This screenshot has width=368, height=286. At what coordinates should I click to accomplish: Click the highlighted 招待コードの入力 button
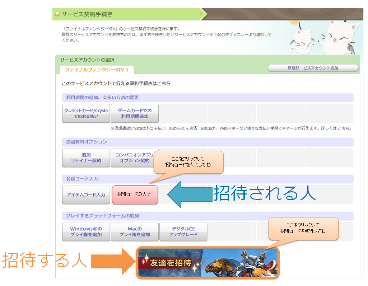click(x=135, y=195)
